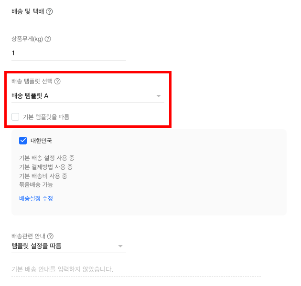Show help for 배송관련 안내
Image resolution: width=301 pixels, height=286 pixels.
pyautogui.click(x=50, y=236)
